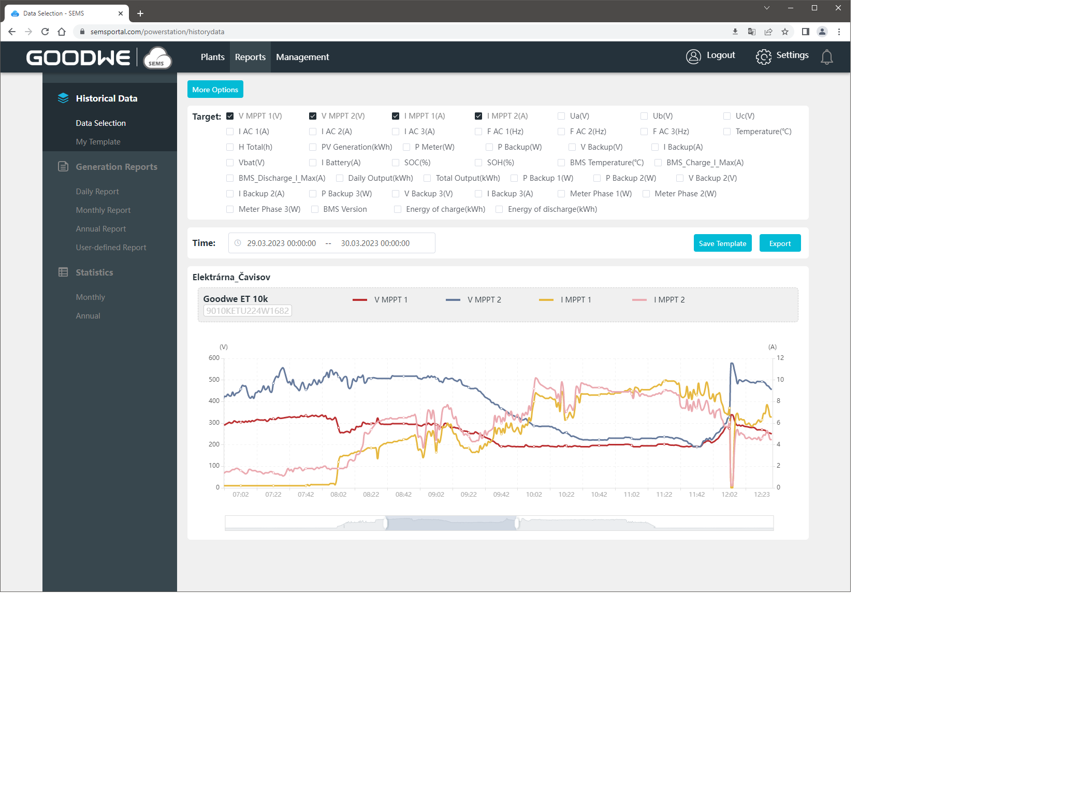Click the GoodWe SEMS cloud logo
This screenshot has height=808, width=1077.
157,57
